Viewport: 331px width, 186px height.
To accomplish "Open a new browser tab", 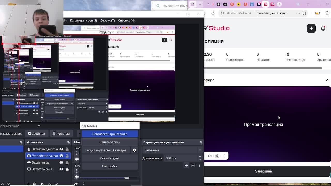I will point(279,4).
